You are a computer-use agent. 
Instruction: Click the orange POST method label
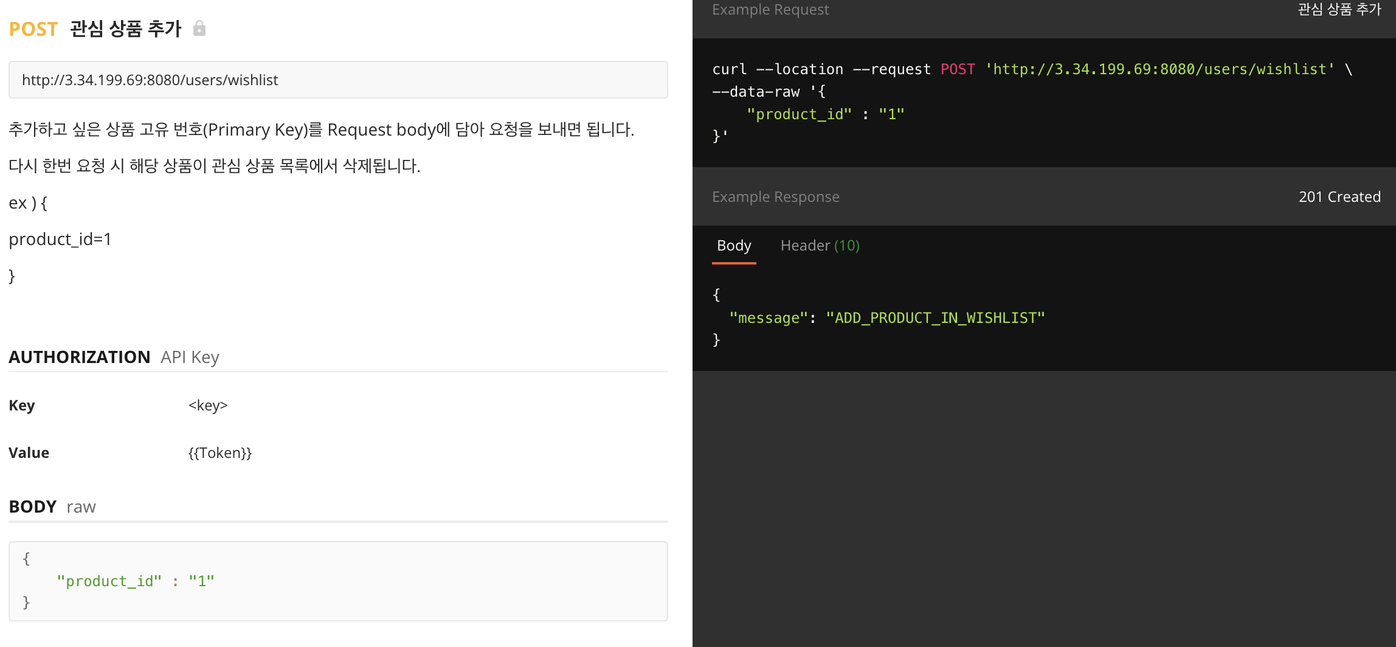(33, 29)
